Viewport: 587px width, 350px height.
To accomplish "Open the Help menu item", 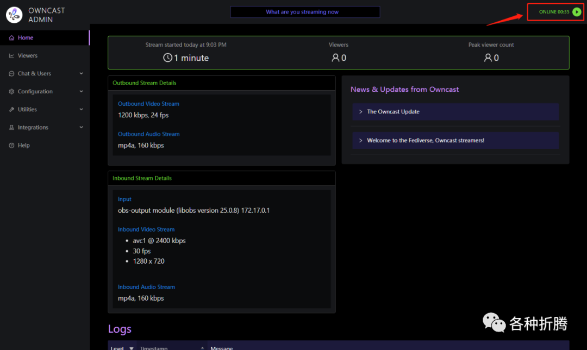I will [45, 145].
